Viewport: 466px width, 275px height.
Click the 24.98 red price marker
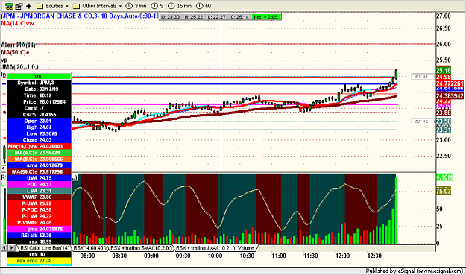tap(444, 77)
